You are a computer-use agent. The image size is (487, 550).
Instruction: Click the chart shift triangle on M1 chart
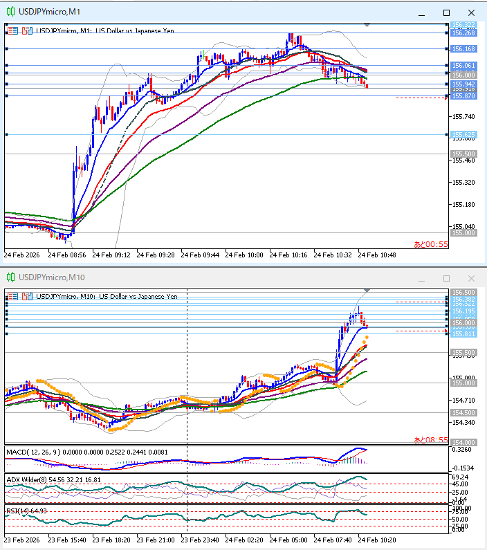(367, 25)
